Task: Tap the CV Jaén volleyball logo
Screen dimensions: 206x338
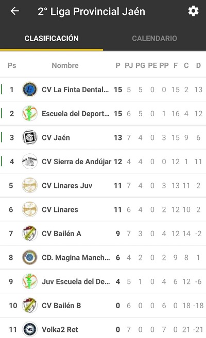Action: 29,137
